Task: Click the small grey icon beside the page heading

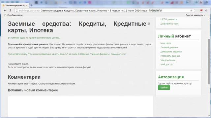Action: (149, 24)
